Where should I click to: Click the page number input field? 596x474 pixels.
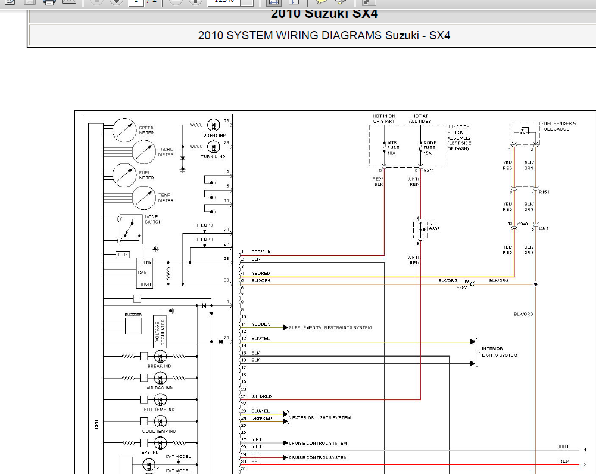136,2
